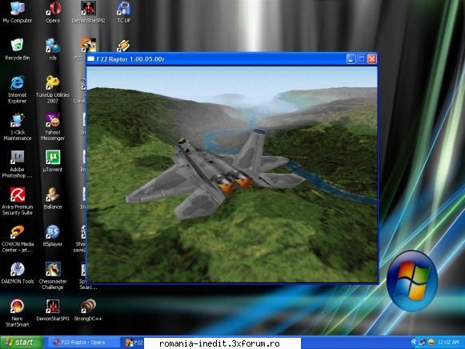Viewport: 465px width, 349px height.
Task: Click the F22 Raptor window's title bar icon
Action: (x=91, y=59)
